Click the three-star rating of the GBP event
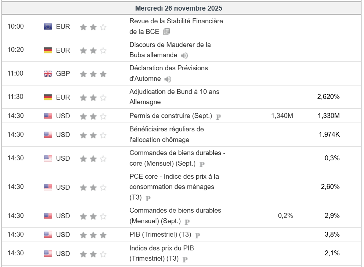 (93, 74)
